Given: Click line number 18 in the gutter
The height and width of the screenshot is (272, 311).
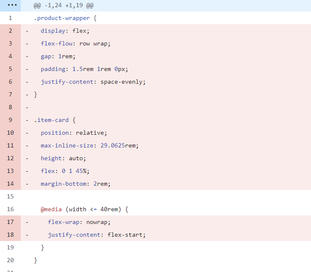Looking at the screenshot, I should click(10, 235).
